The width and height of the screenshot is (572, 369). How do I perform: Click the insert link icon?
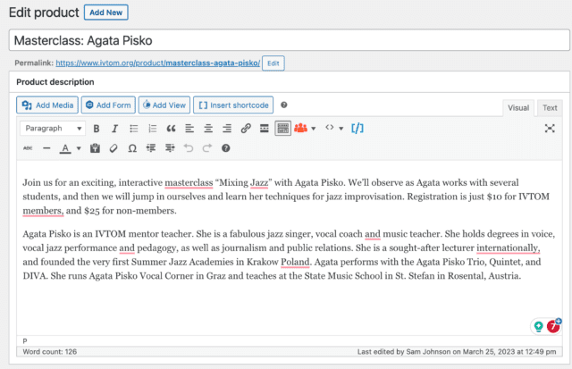[x=246, y=129]
